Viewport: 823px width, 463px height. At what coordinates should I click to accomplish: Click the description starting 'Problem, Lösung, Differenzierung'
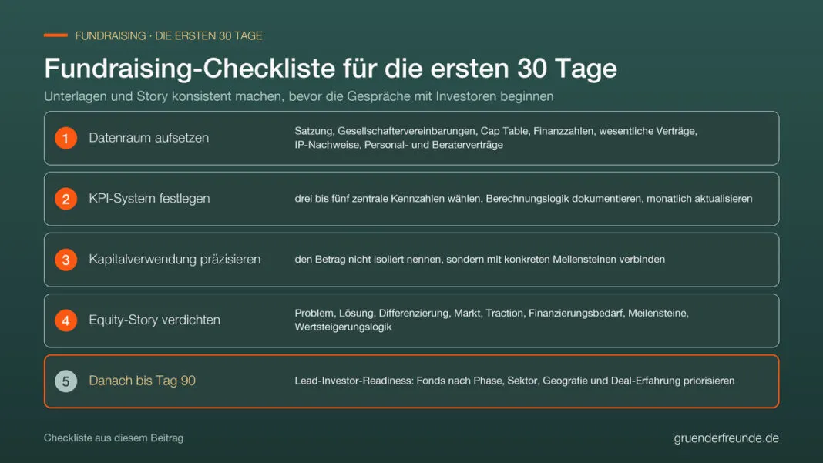point(492,320)
